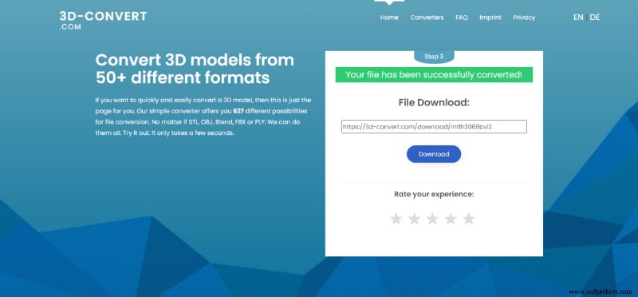Click the blue Download button
The height and width of the screenshot is (297, 638).
[434, 154]
